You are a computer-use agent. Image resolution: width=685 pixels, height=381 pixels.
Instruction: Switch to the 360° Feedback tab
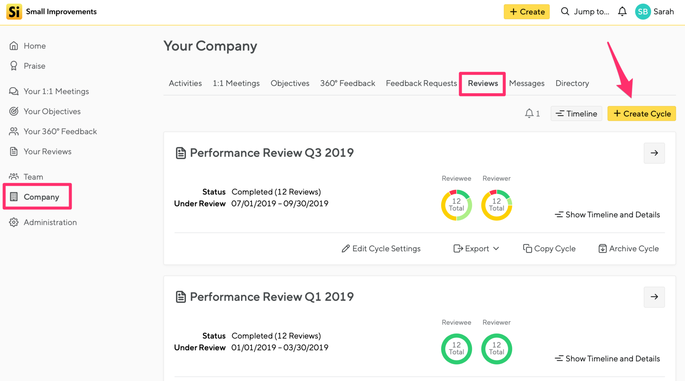point(348,83)
